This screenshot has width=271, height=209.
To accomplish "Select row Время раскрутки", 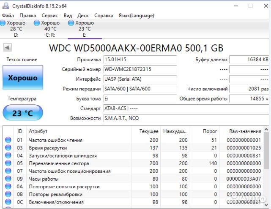I will pyautogui.click(x=133, y=148).
